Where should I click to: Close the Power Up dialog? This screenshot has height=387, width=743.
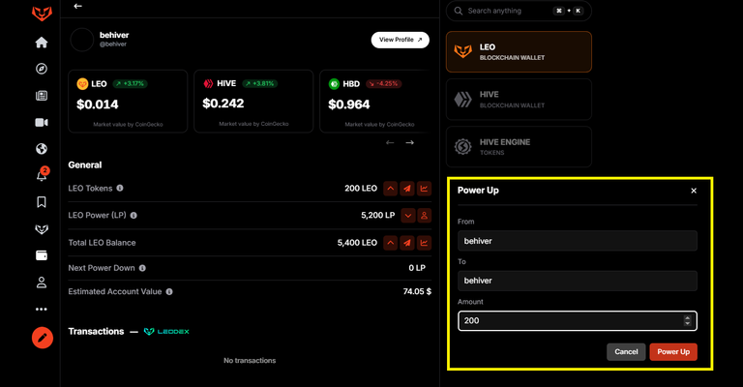[x=694, y=191]
